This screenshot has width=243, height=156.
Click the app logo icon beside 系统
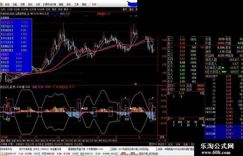pos(2,4)
